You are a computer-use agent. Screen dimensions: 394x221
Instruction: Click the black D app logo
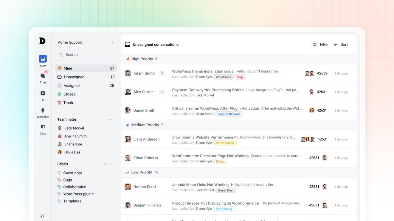click(x=42, y=41)
